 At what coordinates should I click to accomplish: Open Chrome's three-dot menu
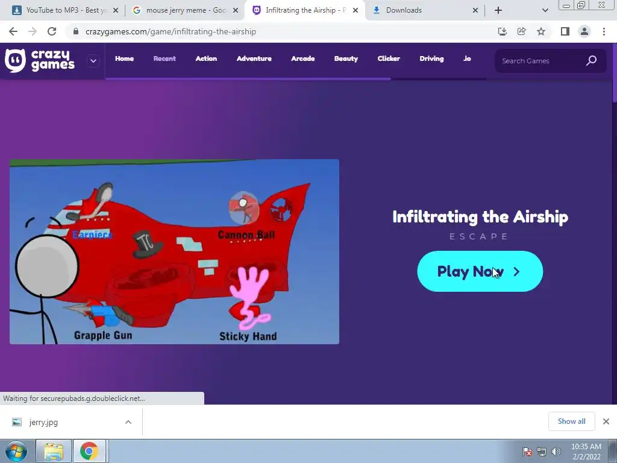pyautogui.click(x=604, y=31)
